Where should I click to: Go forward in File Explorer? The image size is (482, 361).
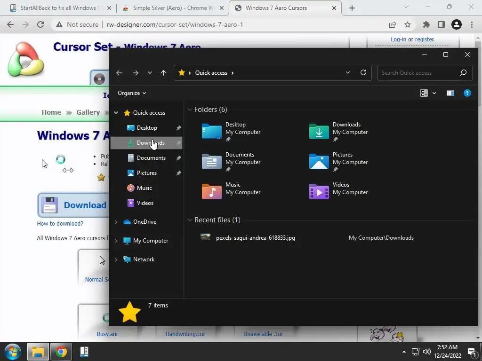tap(135, 73)
